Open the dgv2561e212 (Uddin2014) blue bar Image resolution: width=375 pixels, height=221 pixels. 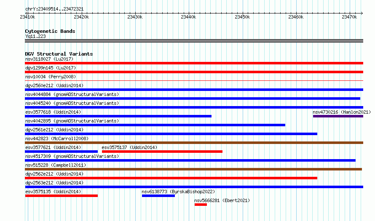(171, 134)
